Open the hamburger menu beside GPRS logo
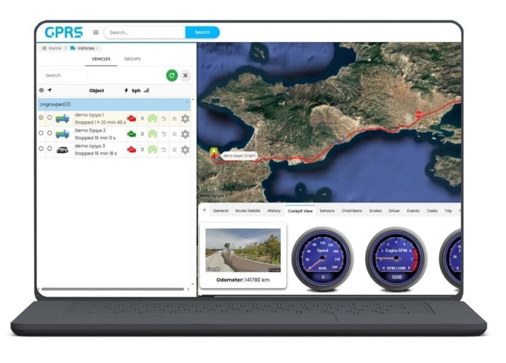Viewport: 506px width, 363px height. click(x=96, y=33)
